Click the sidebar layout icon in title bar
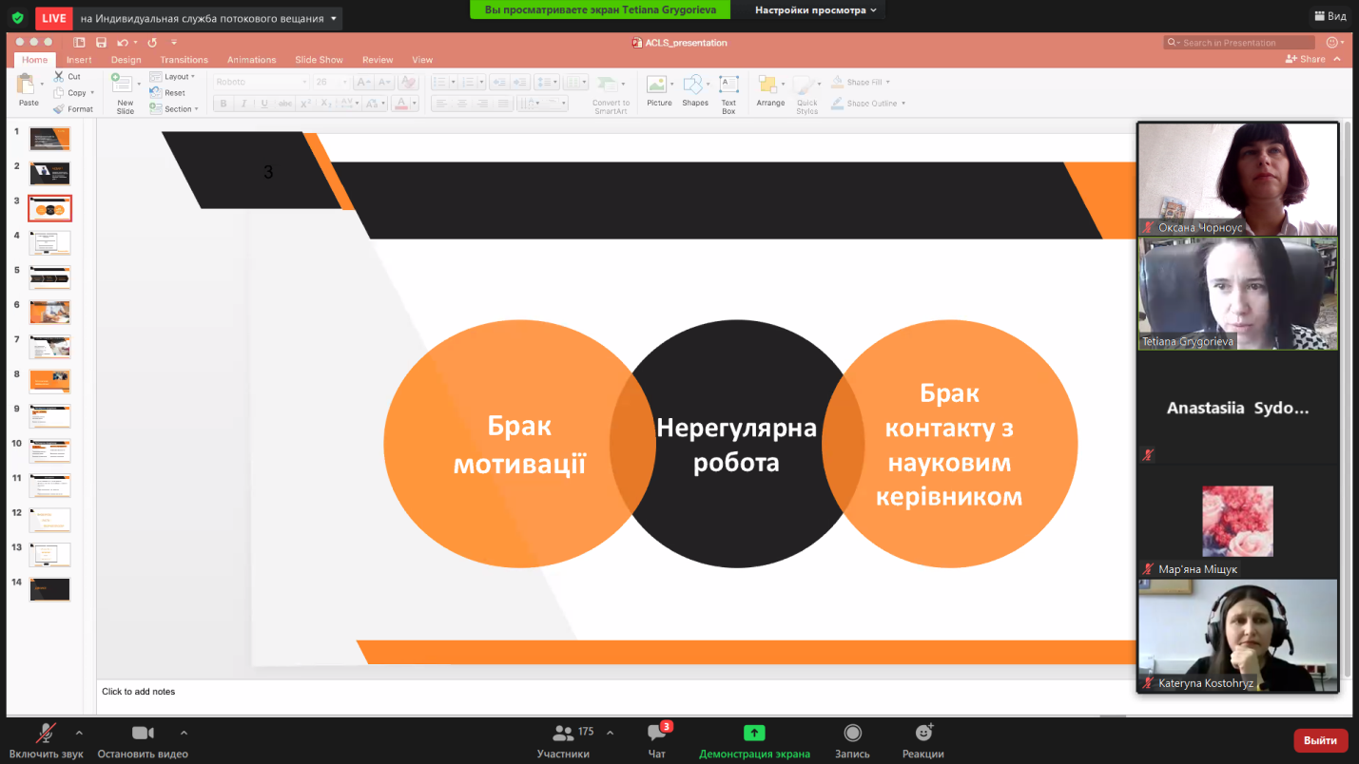This screenshot has height=764, width=1359. tap(79, 43)
